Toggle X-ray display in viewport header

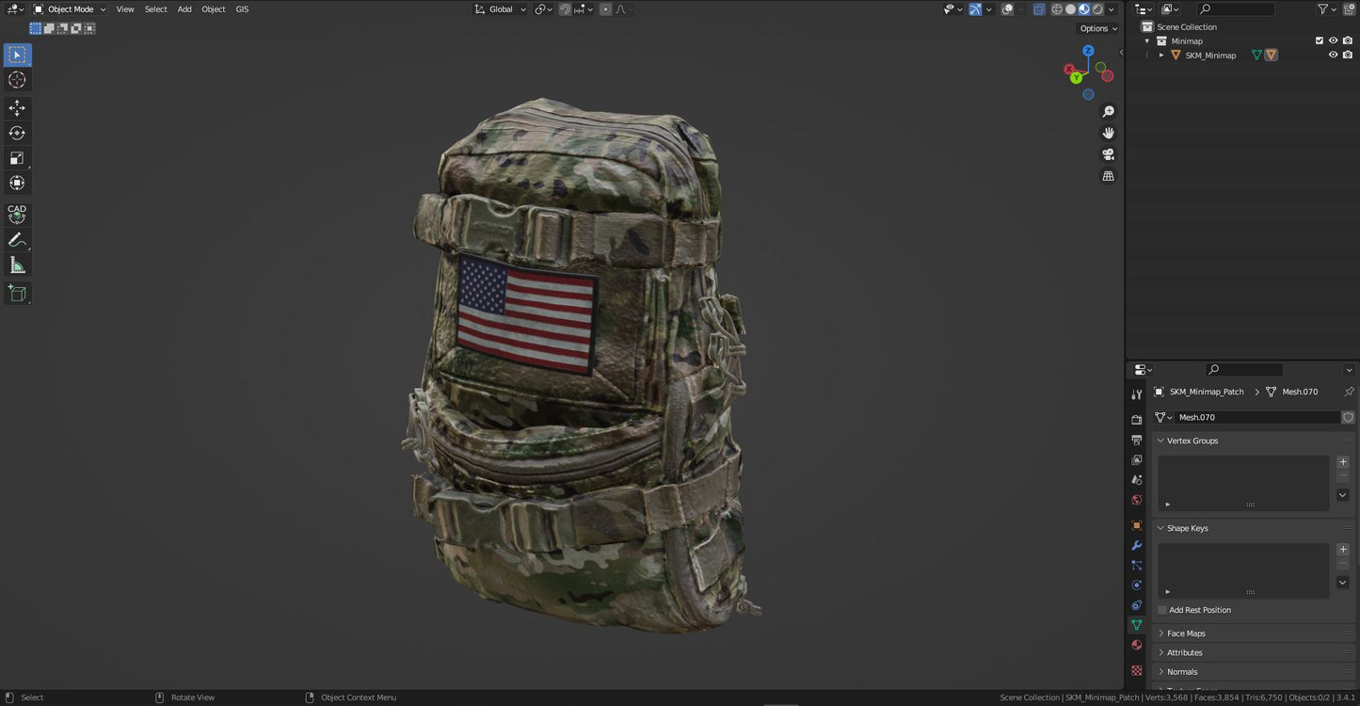[x=1038, y=9]
